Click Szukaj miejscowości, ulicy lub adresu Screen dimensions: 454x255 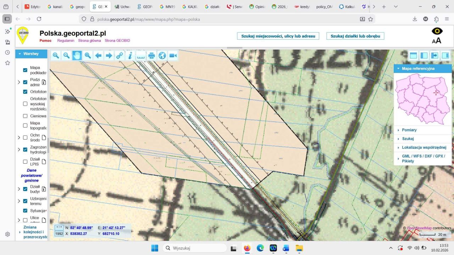pyautogui.click(x=278, y=36)
